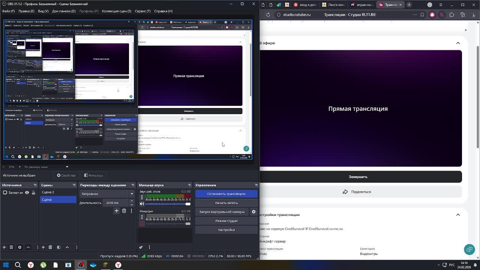Toggle lock on Захват экрана source

[33, 192]
